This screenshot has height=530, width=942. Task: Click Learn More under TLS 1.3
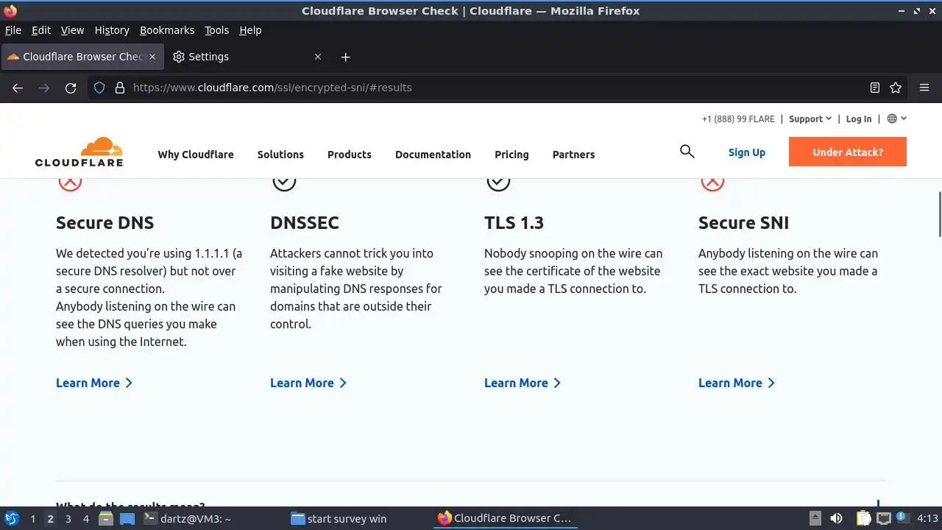tap(523, 383)
